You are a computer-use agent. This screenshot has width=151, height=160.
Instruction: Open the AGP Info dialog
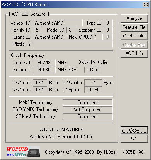(x=134, y=53)
